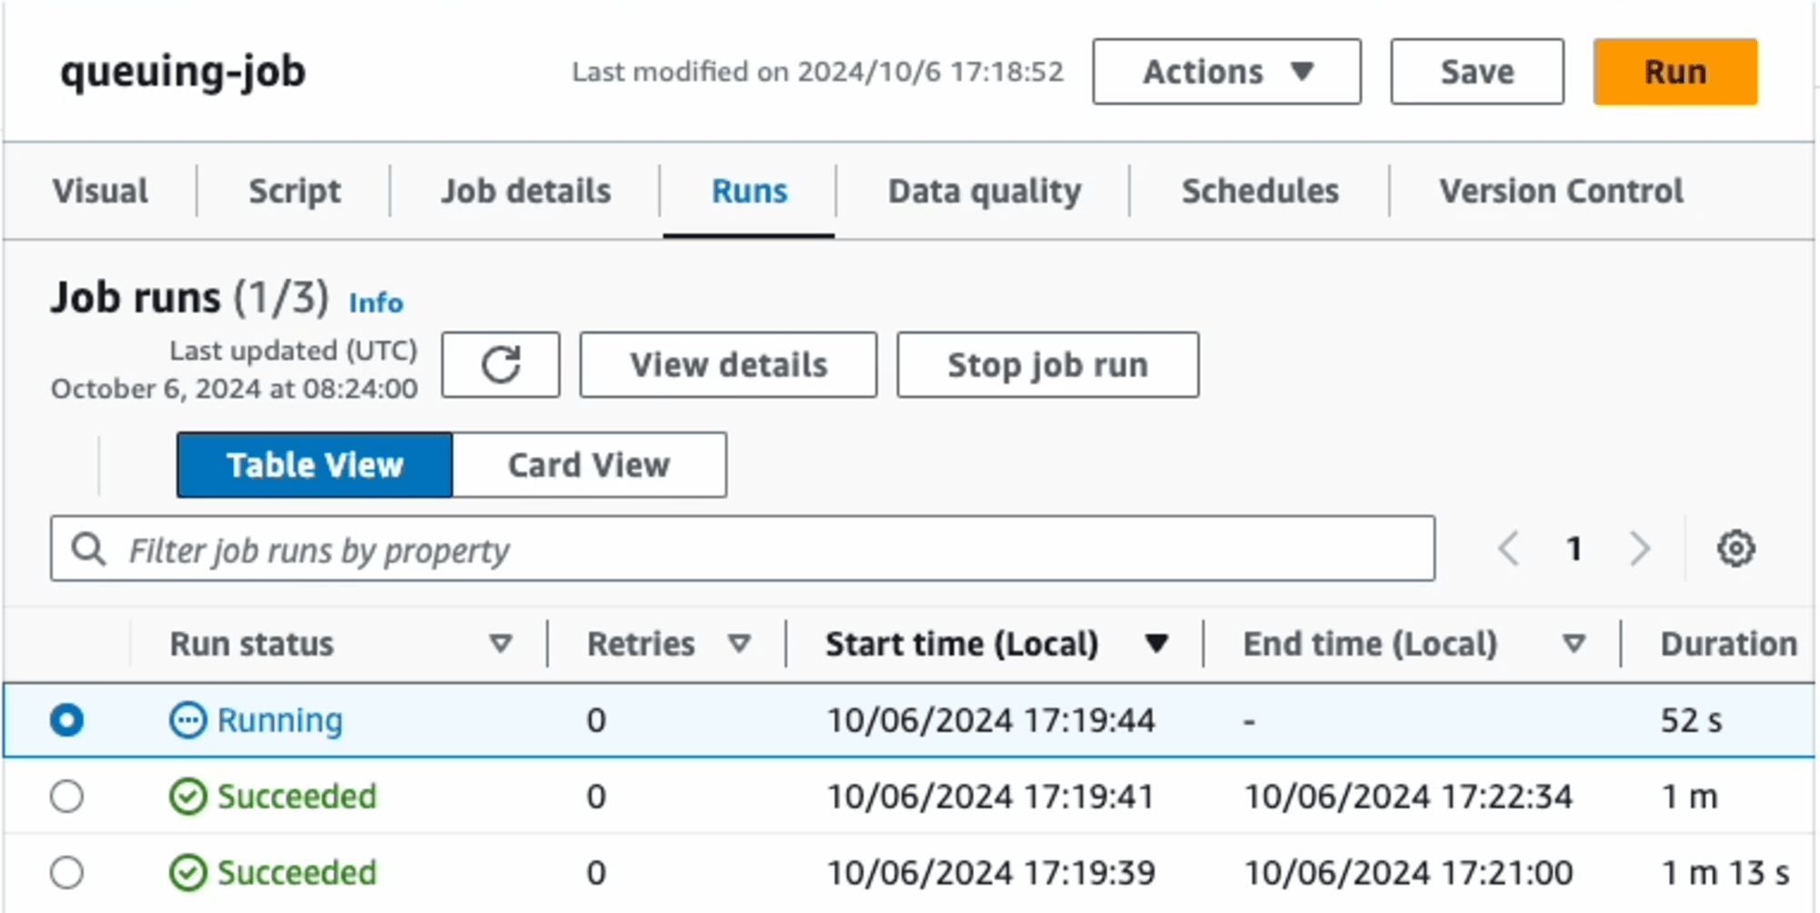
Task: Click the 52 s duration value
Action: (x=1691, y=720)
